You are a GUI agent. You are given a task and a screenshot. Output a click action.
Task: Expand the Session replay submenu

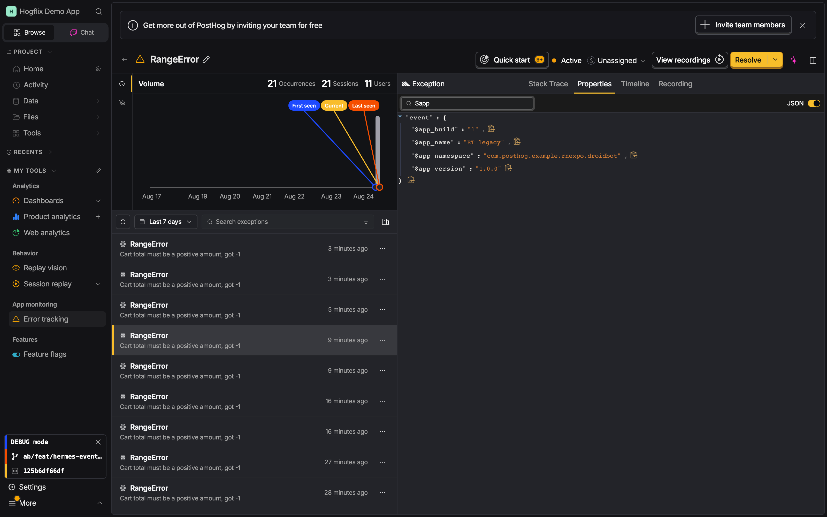pos(98,284)
